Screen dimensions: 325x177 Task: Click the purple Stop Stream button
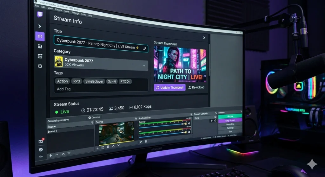coord(230,120)
